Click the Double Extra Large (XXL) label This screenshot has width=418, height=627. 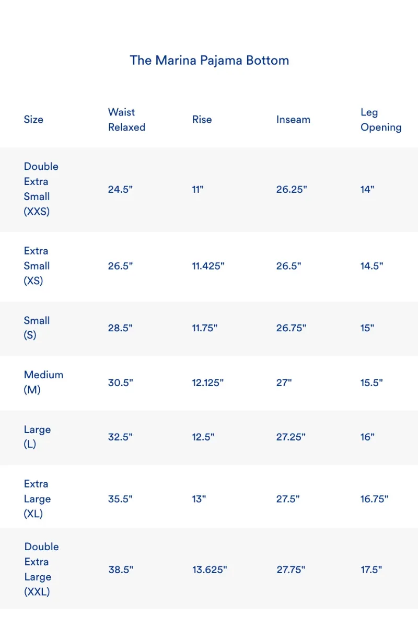pos(41,570)
